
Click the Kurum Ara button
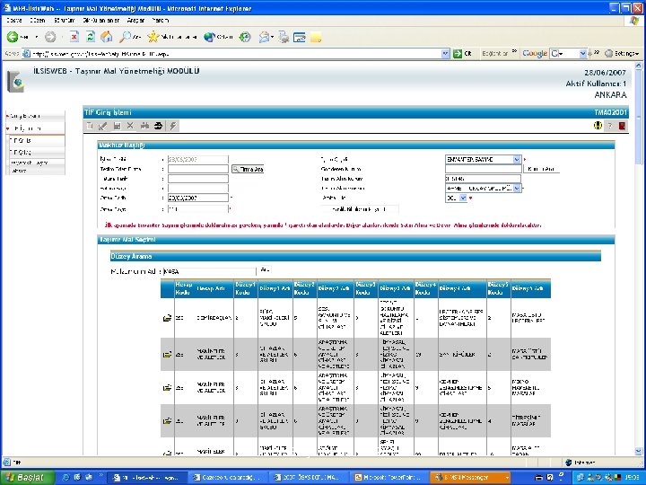pos(540,169)
